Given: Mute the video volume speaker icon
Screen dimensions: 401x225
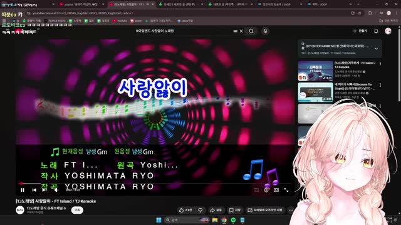Looking at the screenshot, I should click(56, 190).
